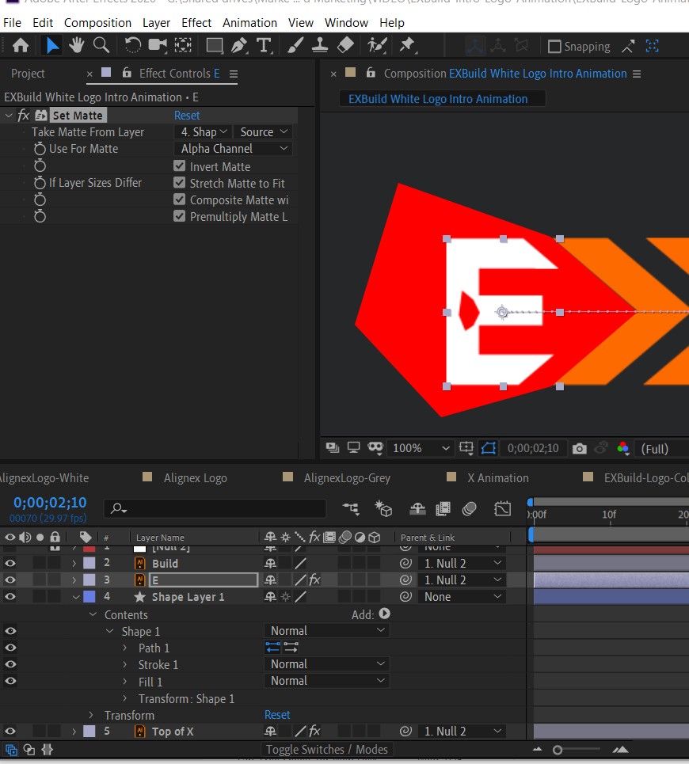689x764 pixels.
Task: Select the Roto Brush tool
Action: point(377,46)
